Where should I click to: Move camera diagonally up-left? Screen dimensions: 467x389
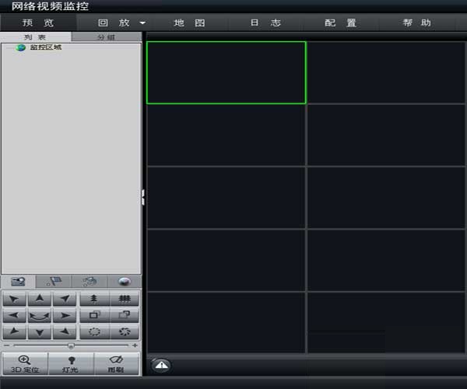(x=14, y=300)
